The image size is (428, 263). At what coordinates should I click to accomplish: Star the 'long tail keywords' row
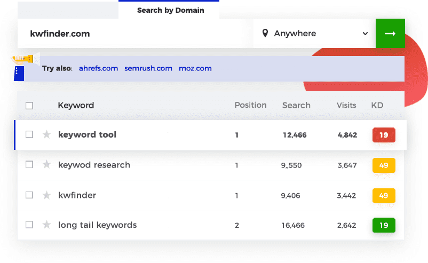click(x=46, y=225)
